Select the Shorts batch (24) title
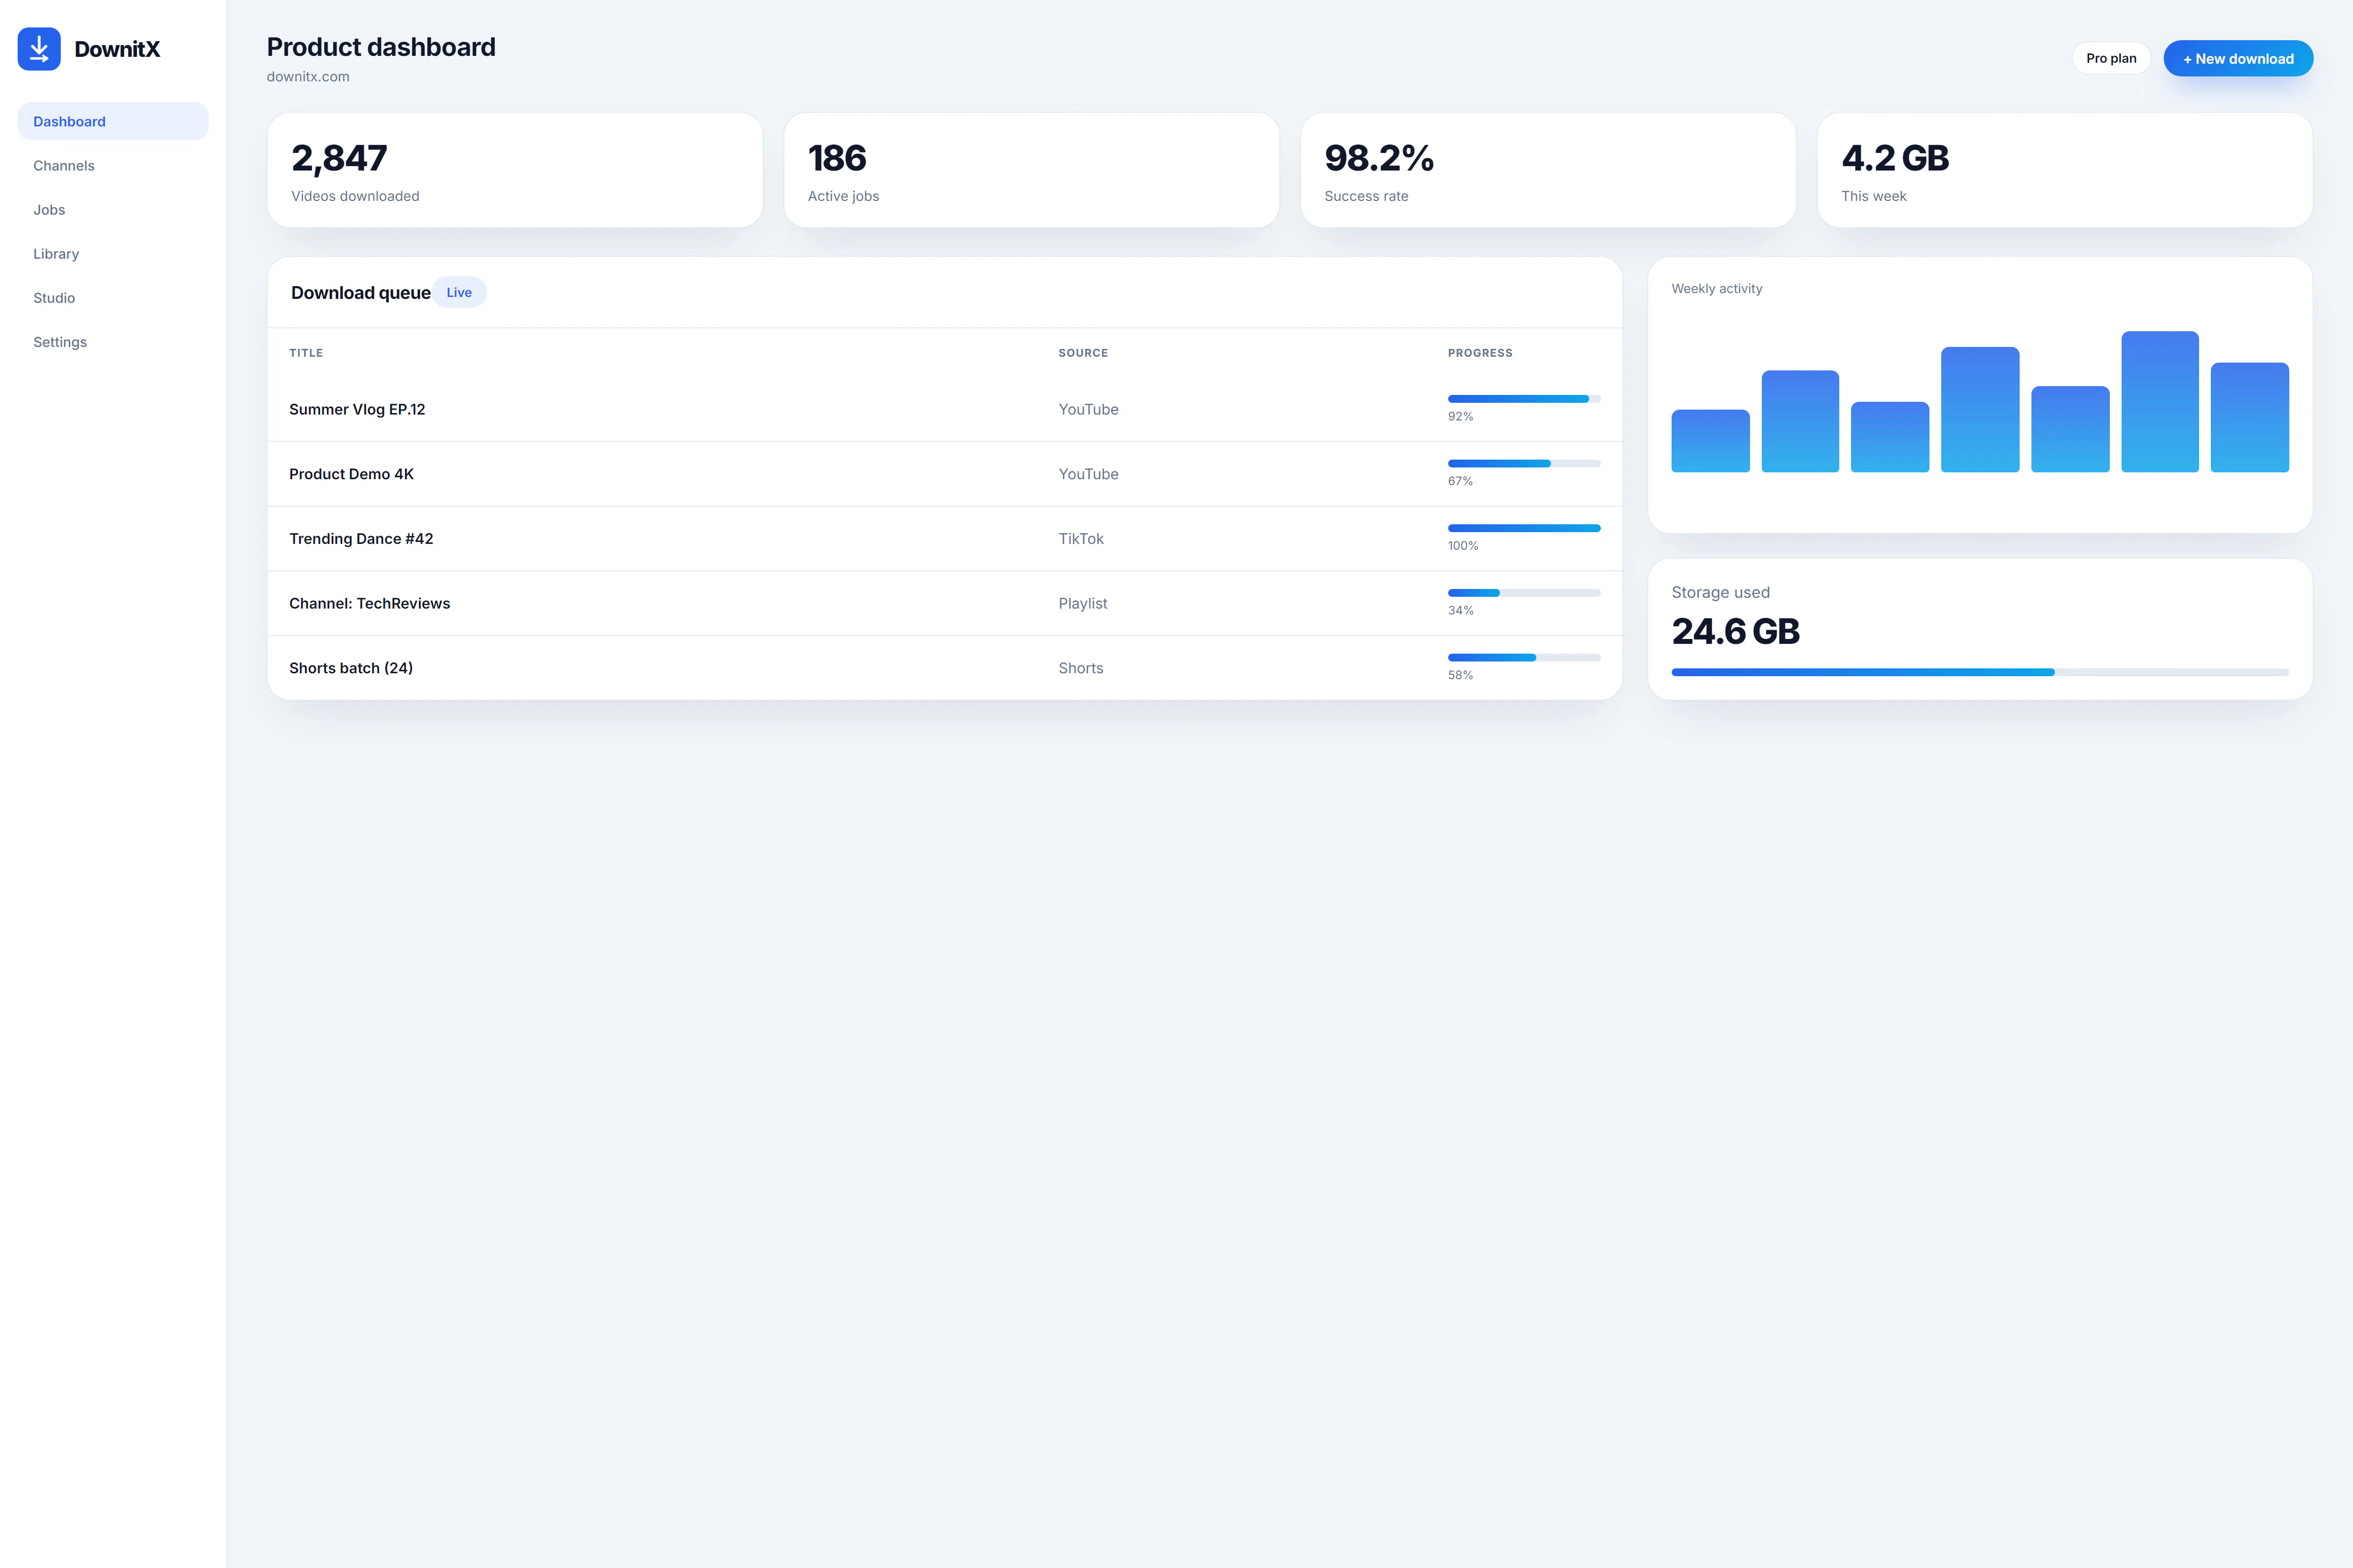 click(x=351, y=668)
